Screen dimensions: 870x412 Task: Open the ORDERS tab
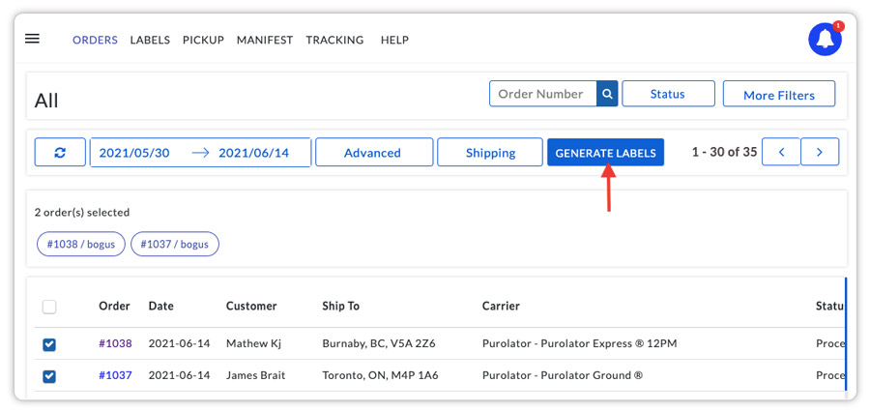point(95,40)
